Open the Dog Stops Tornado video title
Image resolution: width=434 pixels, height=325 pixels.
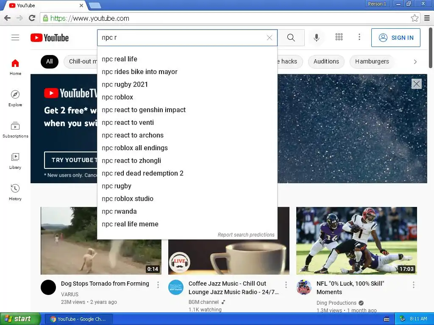[105, 284]
